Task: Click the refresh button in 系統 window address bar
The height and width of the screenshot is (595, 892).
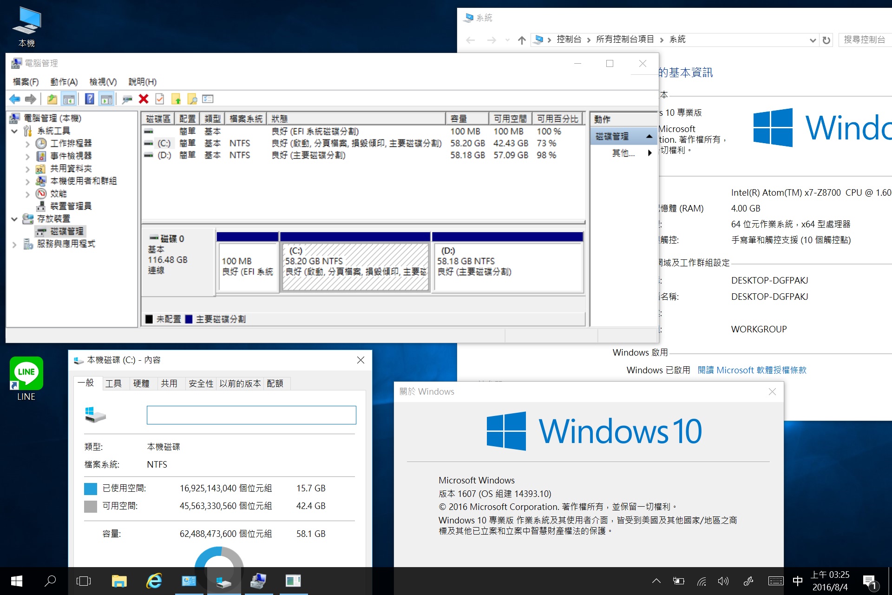Action: pos(826,40)
